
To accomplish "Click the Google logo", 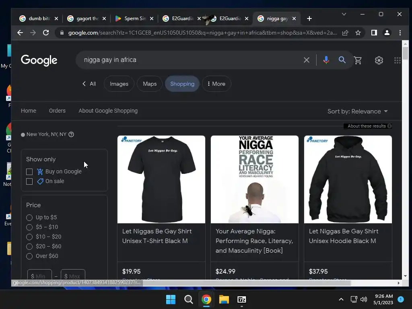I will 39,60.
